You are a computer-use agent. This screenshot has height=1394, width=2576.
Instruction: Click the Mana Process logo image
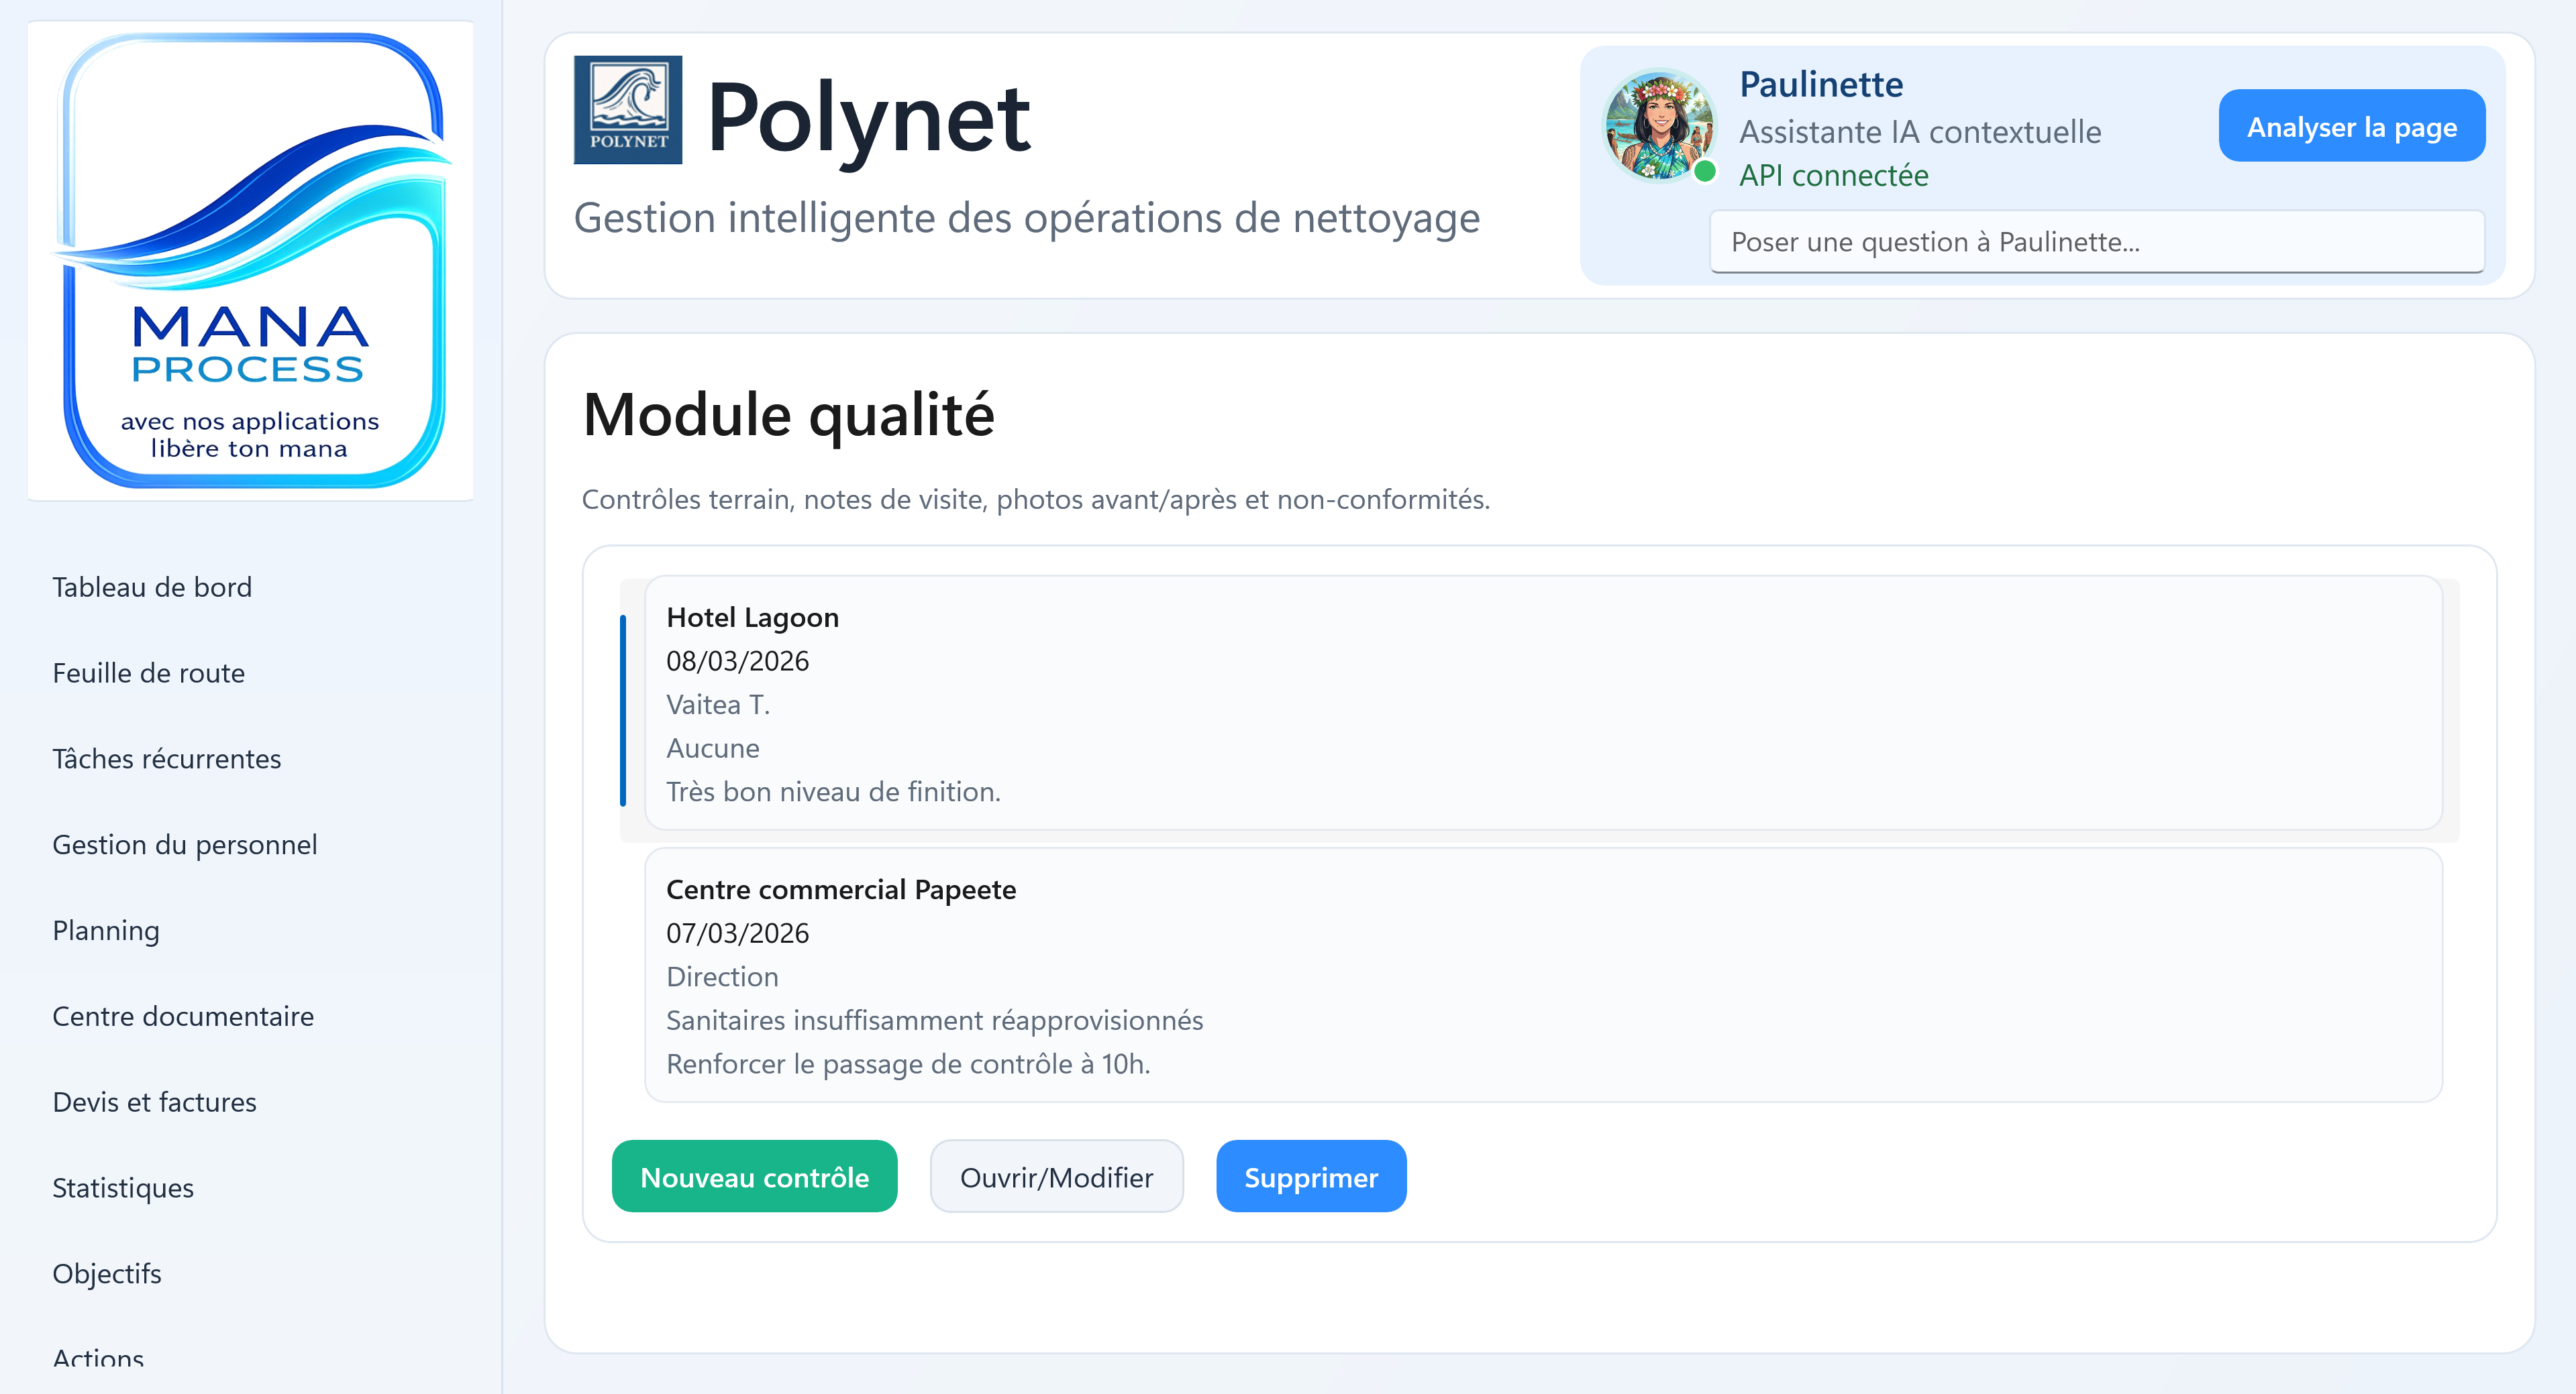click(x=251, y=261)
